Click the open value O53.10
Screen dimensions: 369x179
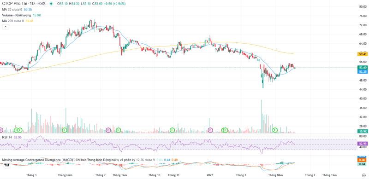pos(63,4)
